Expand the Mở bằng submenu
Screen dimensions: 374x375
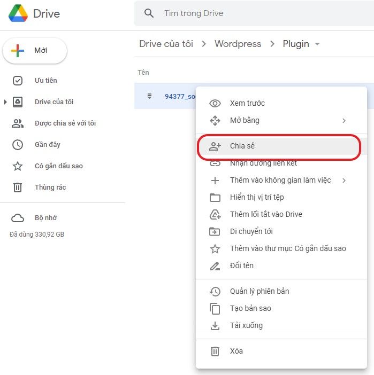click(x=344, y=121)
